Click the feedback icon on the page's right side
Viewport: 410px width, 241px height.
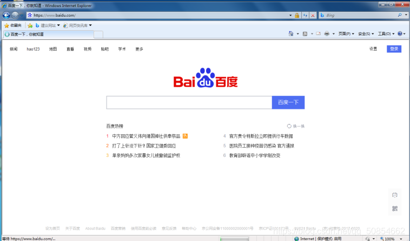[395, 195]
